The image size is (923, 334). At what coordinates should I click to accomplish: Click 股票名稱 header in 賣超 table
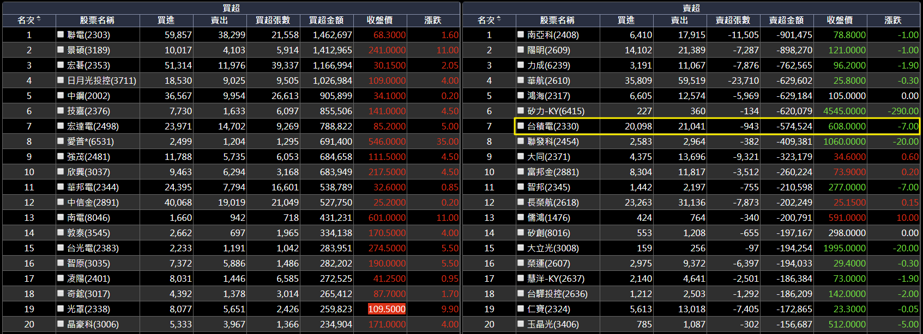click(x=557, y=20)
